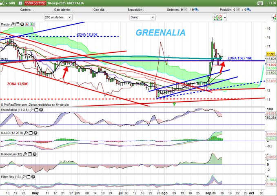This screenshot has height=196, width=277.
Task: Click the Precio panel title label
Action: pos(5,24)
